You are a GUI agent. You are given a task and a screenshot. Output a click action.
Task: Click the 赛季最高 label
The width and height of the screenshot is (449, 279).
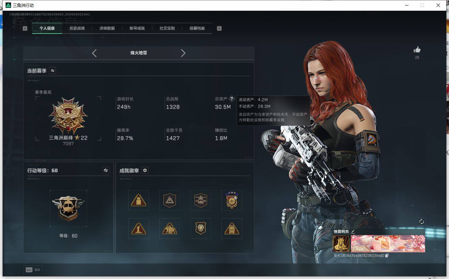[43, 92]
